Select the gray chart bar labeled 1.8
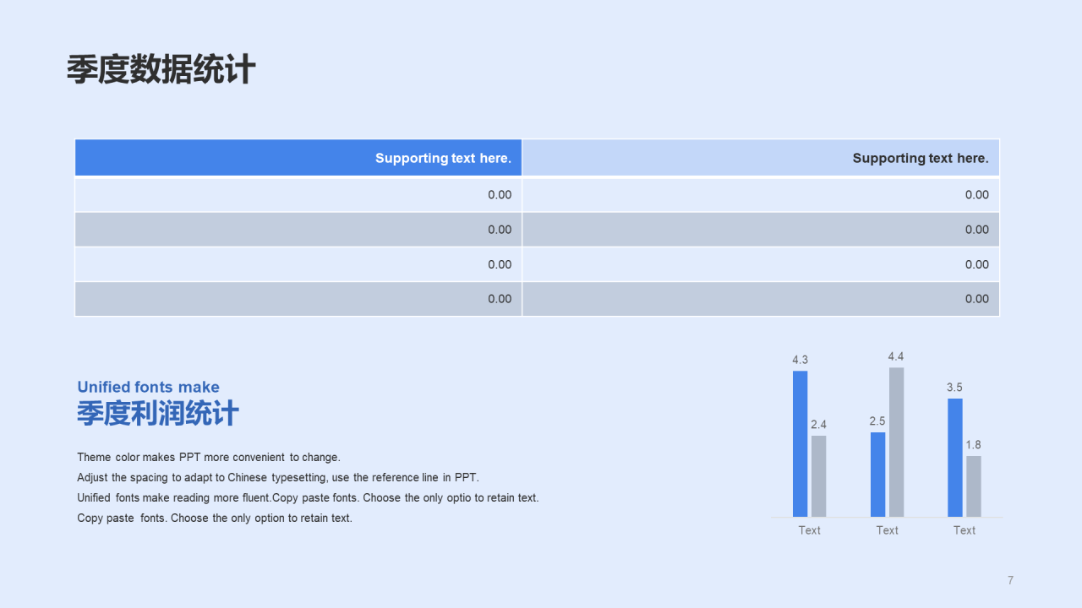Viewport: 1082px width, 608px height. 974,486
